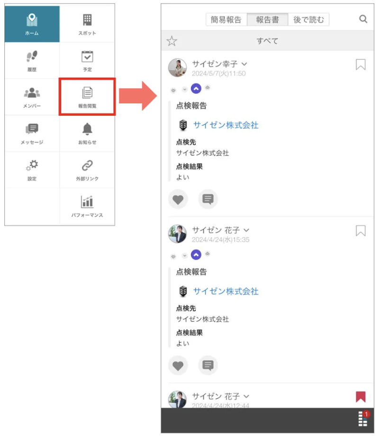Switch to the 報告書 tab
This screenshot has width=381, height=438.
point(268,19)
